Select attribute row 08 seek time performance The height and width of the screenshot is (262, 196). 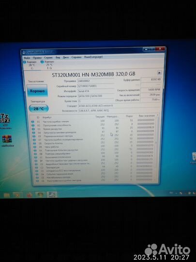(x=94, y=143)
